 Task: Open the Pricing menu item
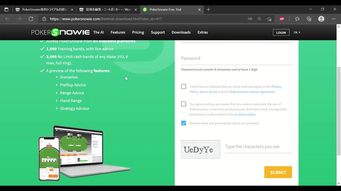138,32
